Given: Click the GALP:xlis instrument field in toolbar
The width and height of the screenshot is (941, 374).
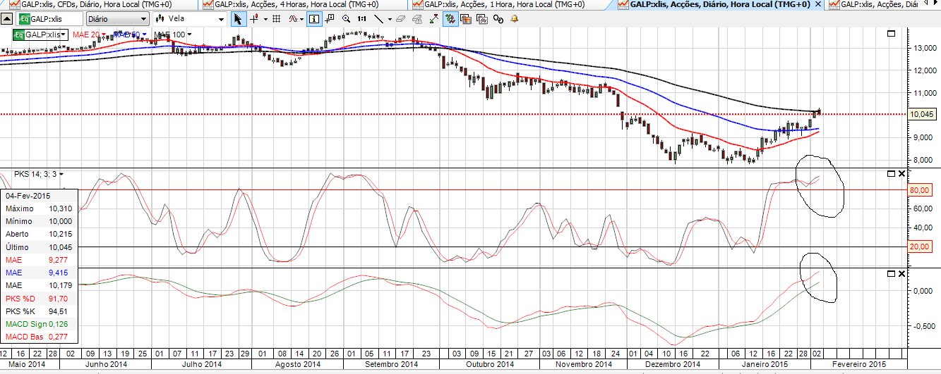Looking at the screenshot, I should point(49,19).
